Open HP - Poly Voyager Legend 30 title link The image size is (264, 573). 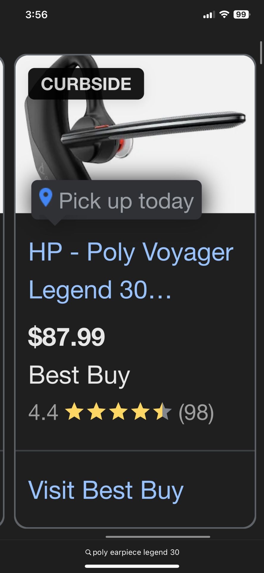(x=131, y=270)
